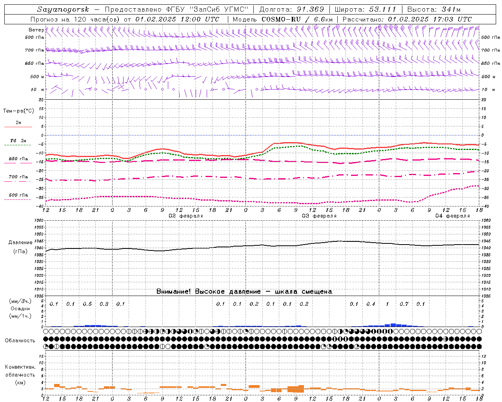
Task: Click the 'Тем-ра(°C)' temperature label
Action: click(x=18, y=111)
